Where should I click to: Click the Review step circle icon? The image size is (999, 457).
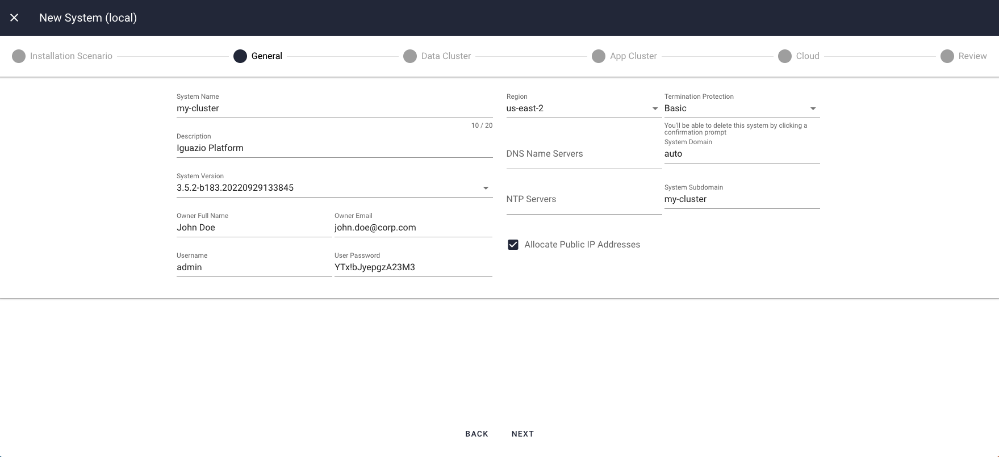point(947,56)
